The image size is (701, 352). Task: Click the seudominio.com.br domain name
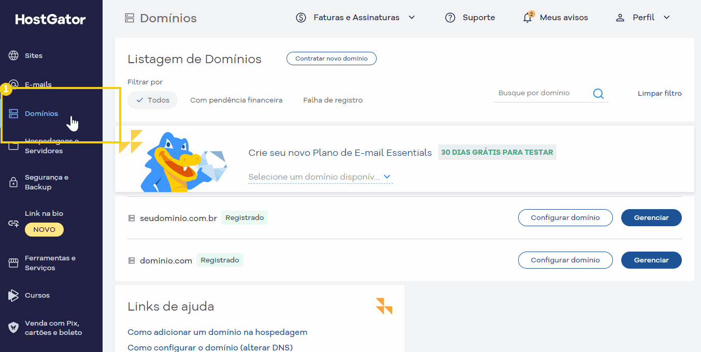coord(178,218)
